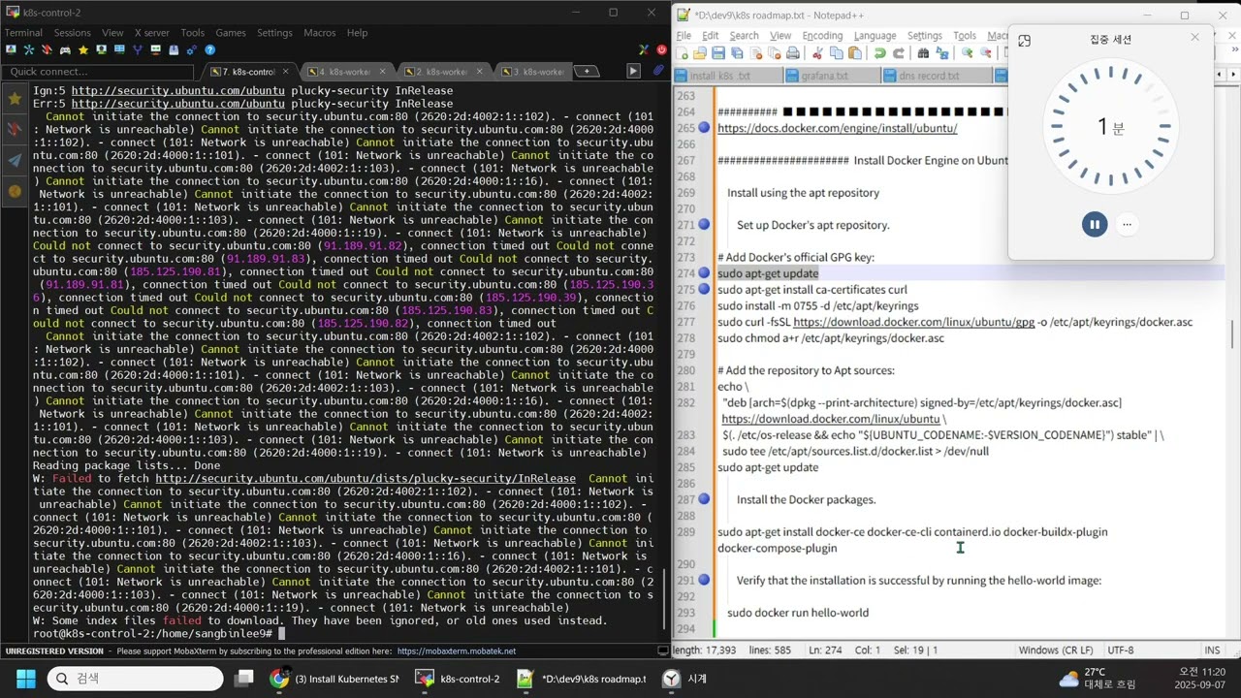
Task: Click the Replace icon in Notepad++ toolbar
Action: 941,52
